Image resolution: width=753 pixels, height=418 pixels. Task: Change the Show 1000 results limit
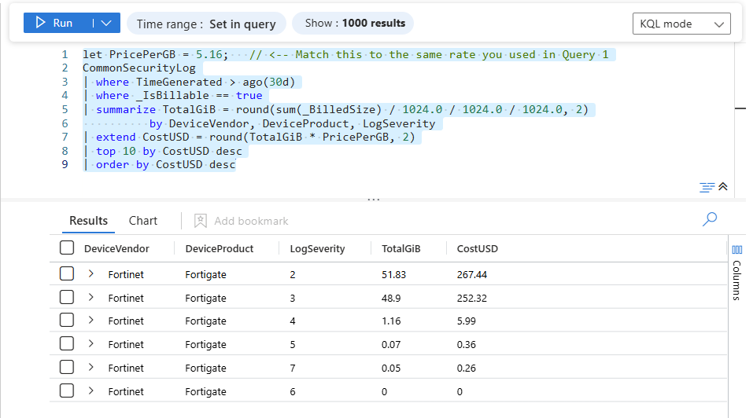pos(353,24)
